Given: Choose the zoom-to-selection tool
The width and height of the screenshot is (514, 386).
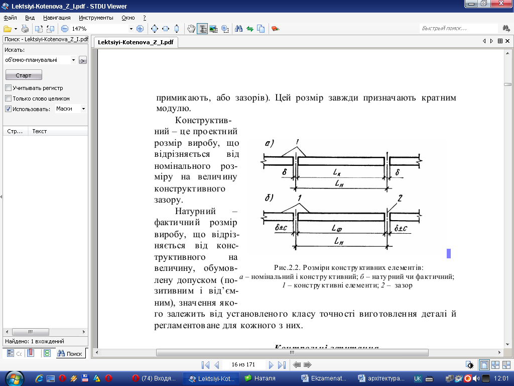Looking at the screenshot, I should coord(225,29).
